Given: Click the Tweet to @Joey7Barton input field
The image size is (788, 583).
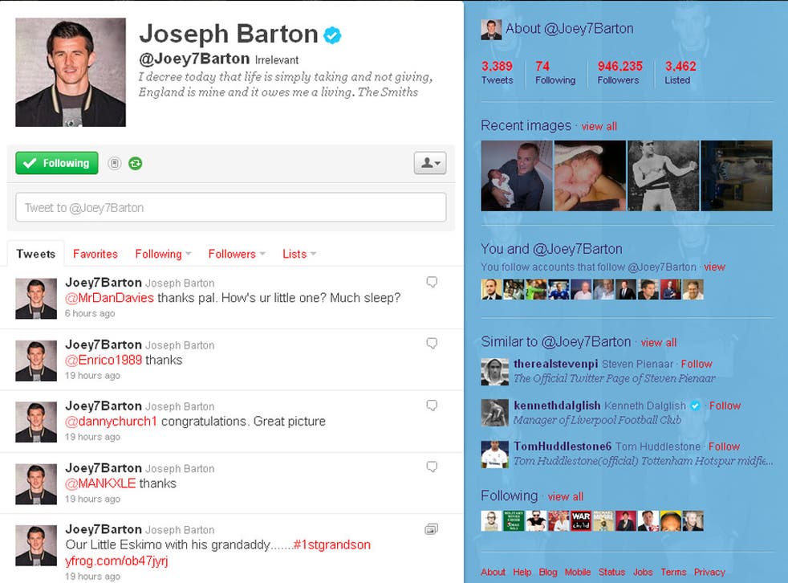Looking at the screenshot, I should point(230,207).
